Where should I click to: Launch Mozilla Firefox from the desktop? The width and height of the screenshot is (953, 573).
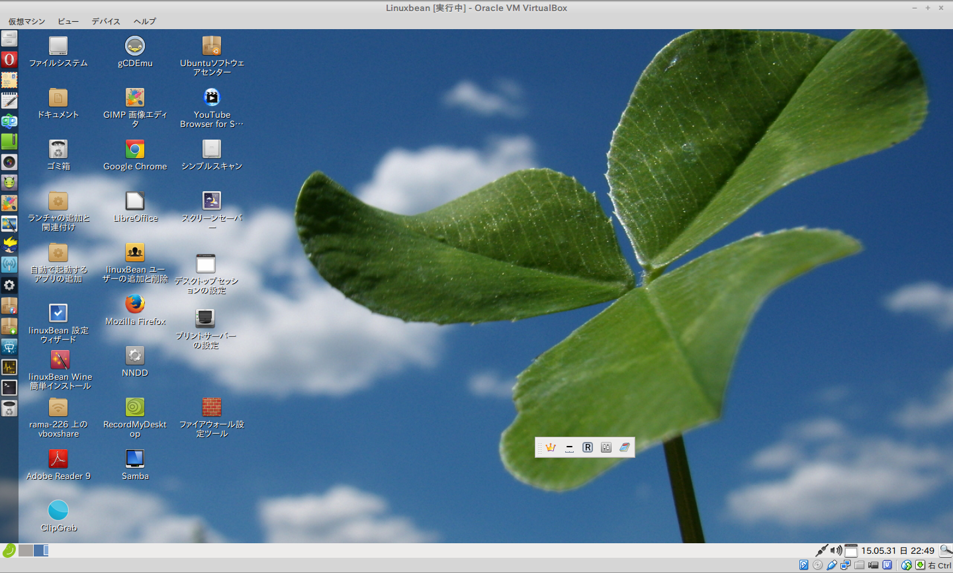click(x=135, y=305)
